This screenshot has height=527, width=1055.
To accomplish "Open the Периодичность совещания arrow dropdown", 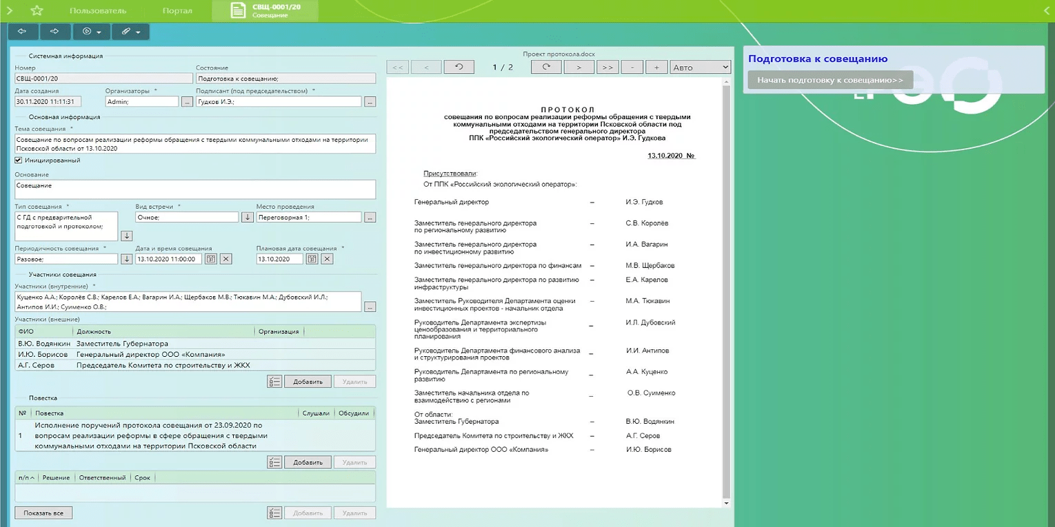I will coord(127,259).
